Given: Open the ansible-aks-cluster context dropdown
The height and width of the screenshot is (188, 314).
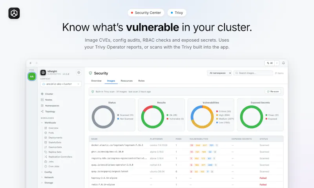Looking at the screenshot, I should (x=61, y=84).
